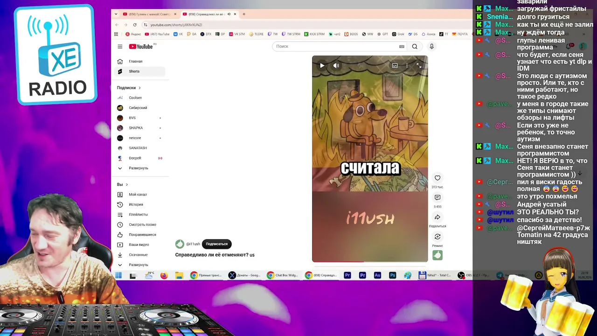
Task: Enter fullscreen on the Shorts player
Action: click(x=419, y=66)
